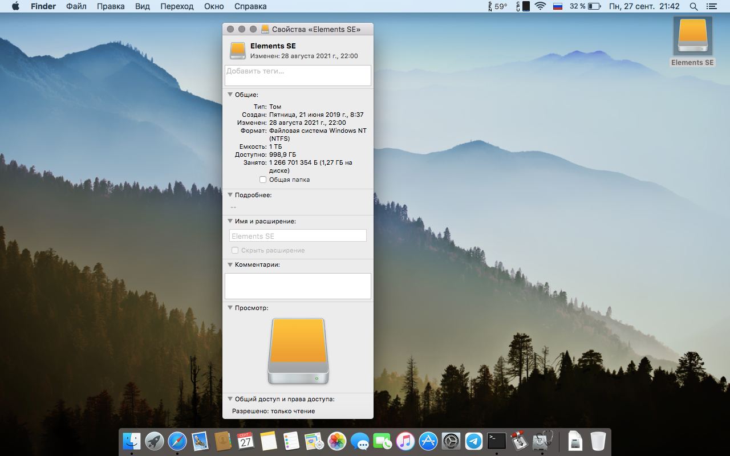Tick the Общая папка checkbox
This screenshot has height=456, width=730.
point(263,180)
